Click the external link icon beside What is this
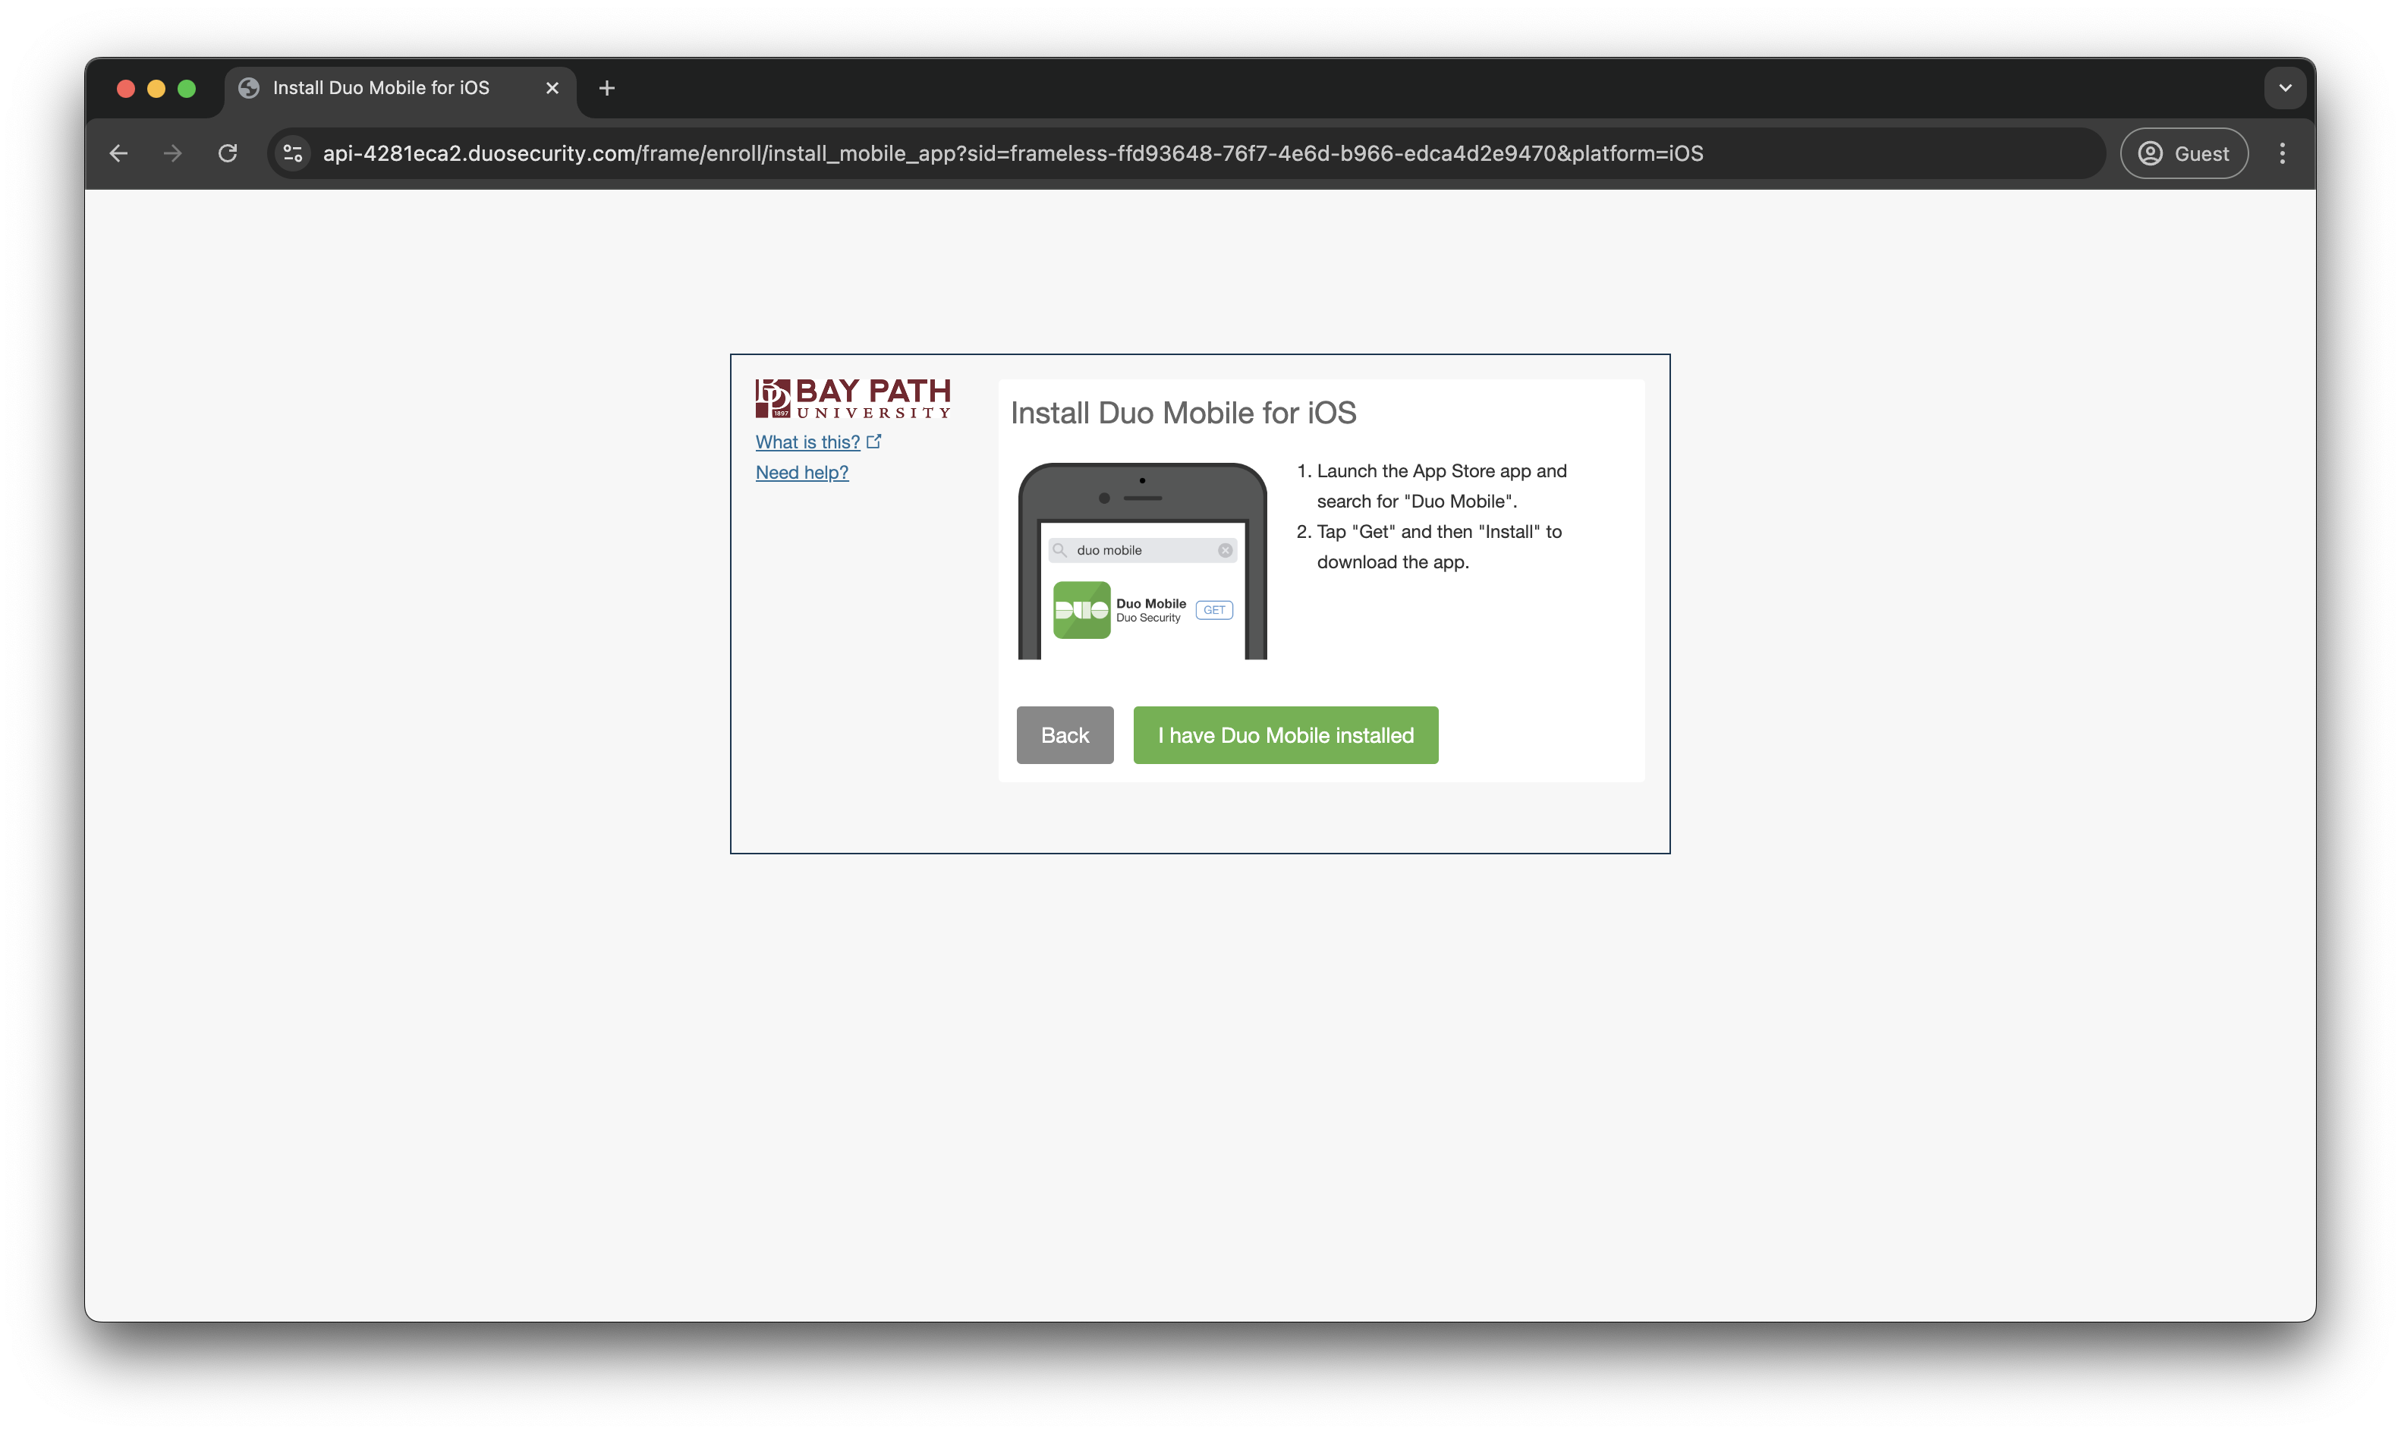Viewport: 2401px width, 1434px height. (x=874, y=442)
